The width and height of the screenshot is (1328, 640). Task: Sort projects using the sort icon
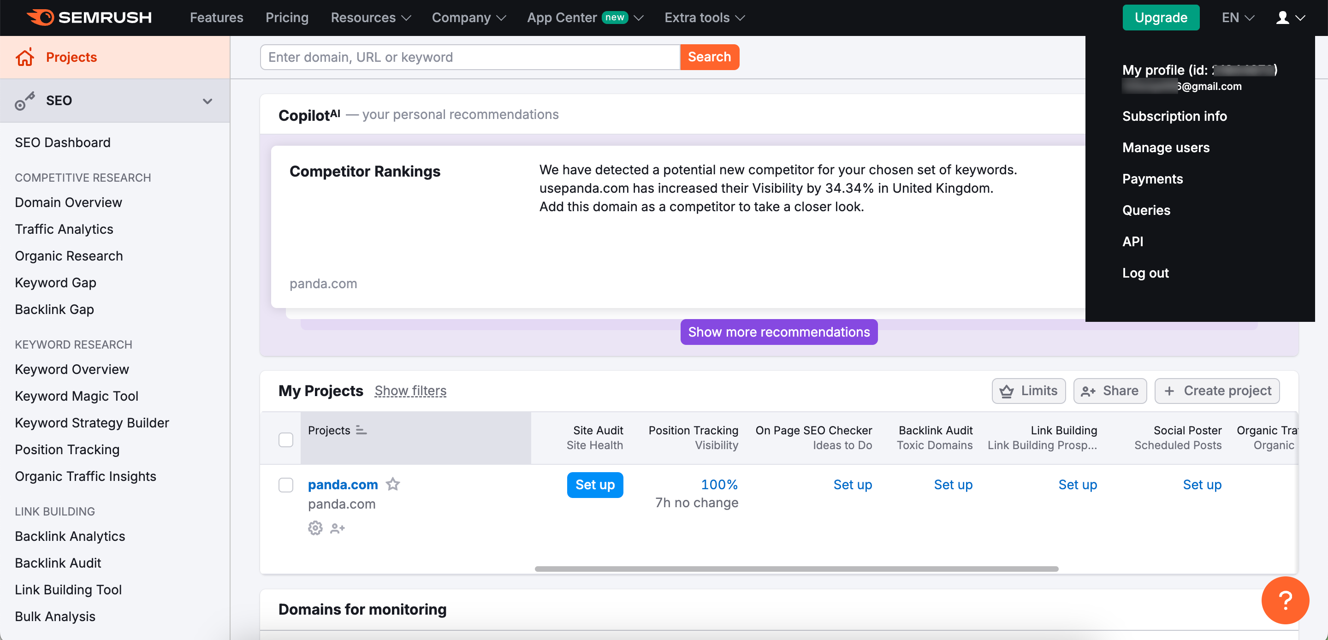click(x=362, y=430)
